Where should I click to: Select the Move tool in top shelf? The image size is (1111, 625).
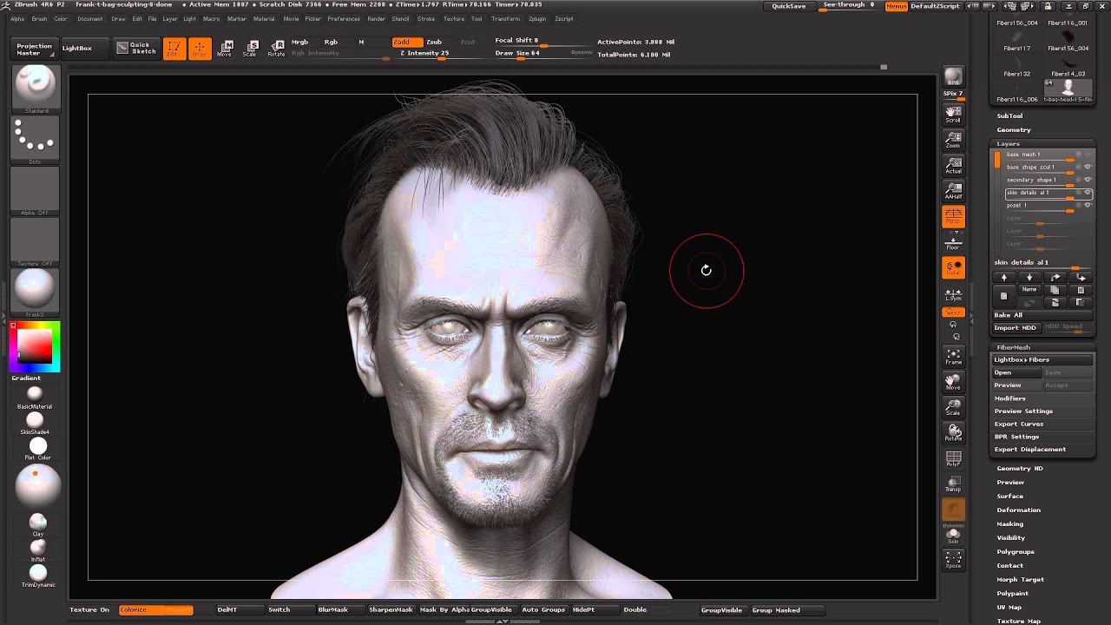[x=224, y=49]
